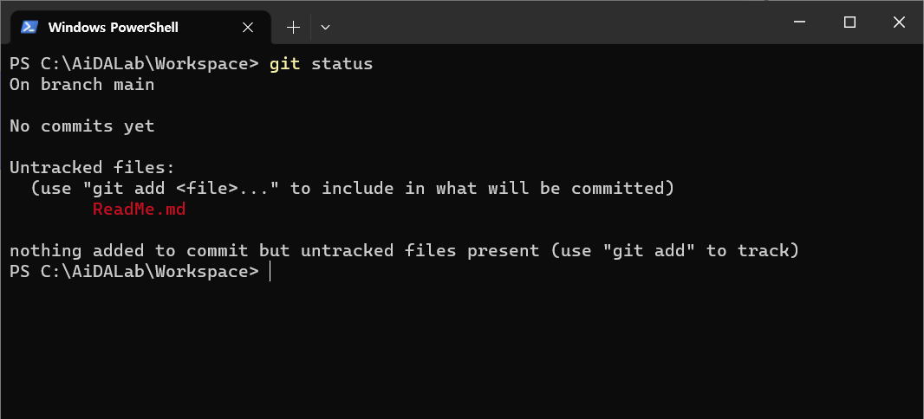Click the yellow git command word
924x419 pixels.
point(284,63)
